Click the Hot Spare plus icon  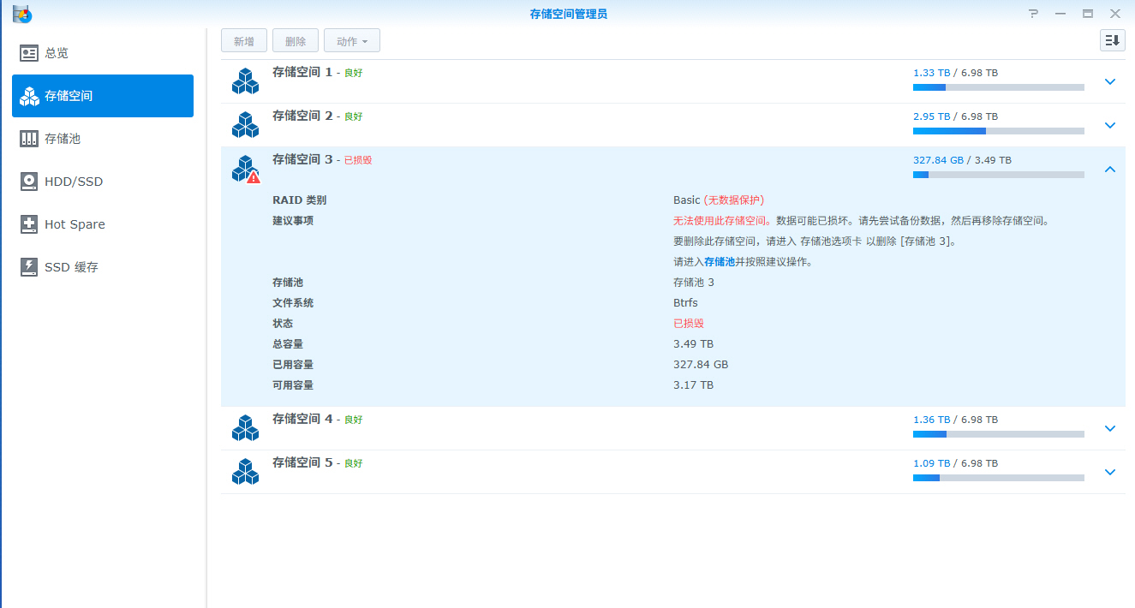coord(29,224)
